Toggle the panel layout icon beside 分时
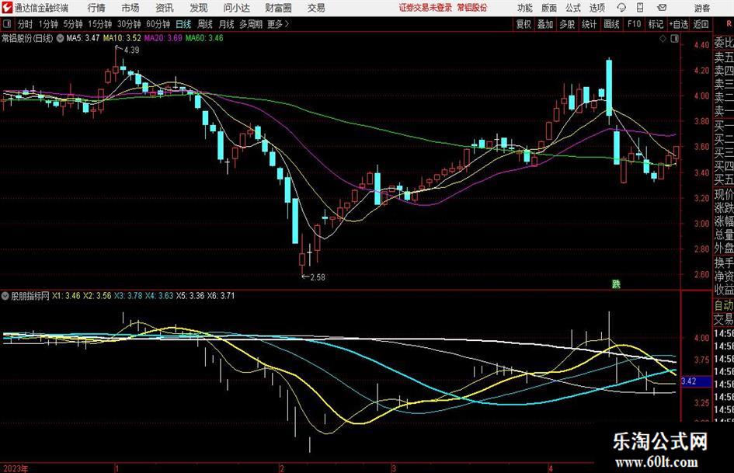The width and height of the screenshot is (734, 473). tap(7, 24)
